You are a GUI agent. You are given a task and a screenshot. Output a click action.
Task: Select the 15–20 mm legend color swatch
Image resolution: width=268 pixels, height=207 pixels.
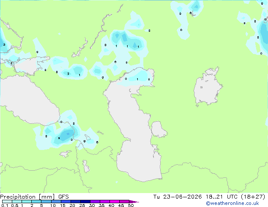pos(66,202)
